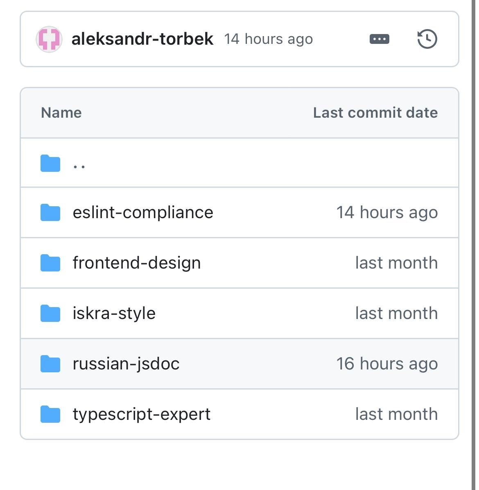Image resolution: width=479 pixels, height=490 pixels.
Task: Click the frontend-design folder icon
Action: click(50, 263)
